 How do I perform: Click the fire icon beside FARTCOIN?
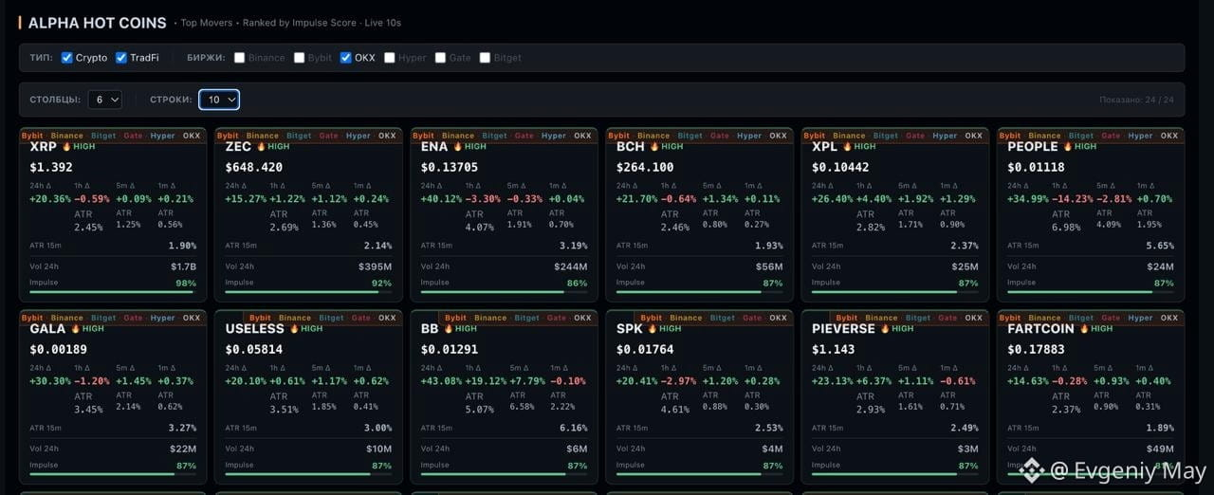(x=1084, y=329)
